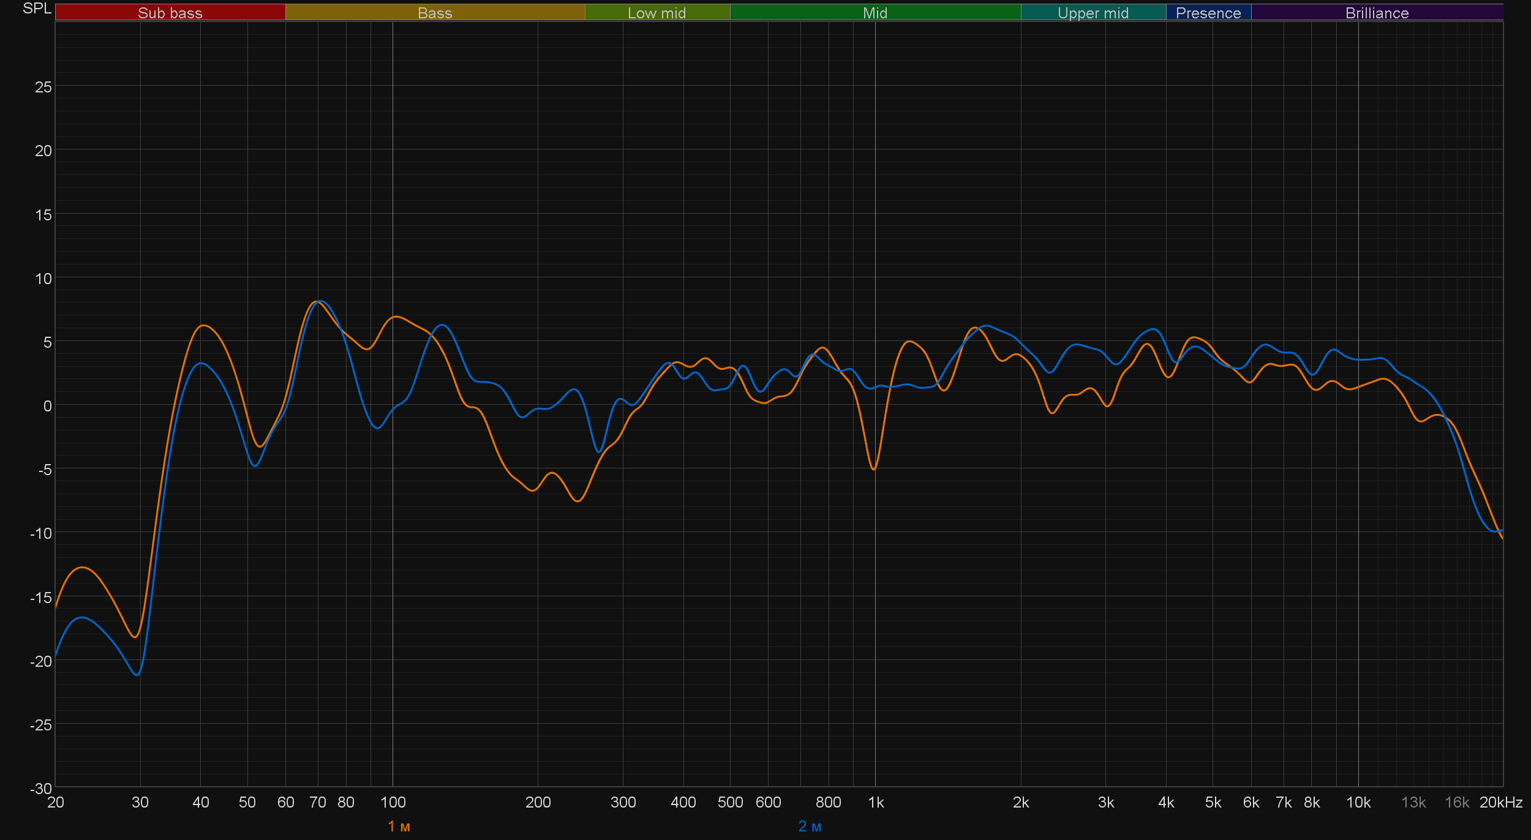Click the 25 dB level label
Viewport: 1531px width, 840px height.
pos(43,87)
